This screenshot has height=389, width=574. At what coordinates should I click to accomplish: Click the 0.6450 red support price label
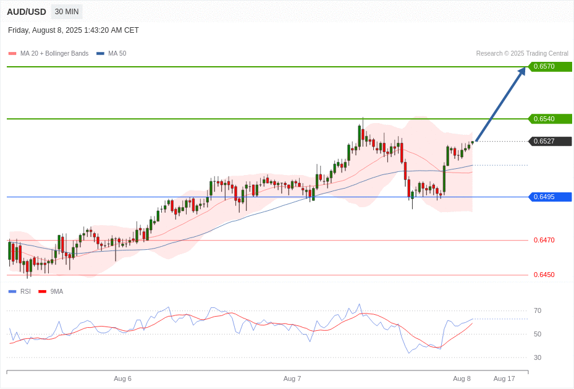[x=544, y=275]
